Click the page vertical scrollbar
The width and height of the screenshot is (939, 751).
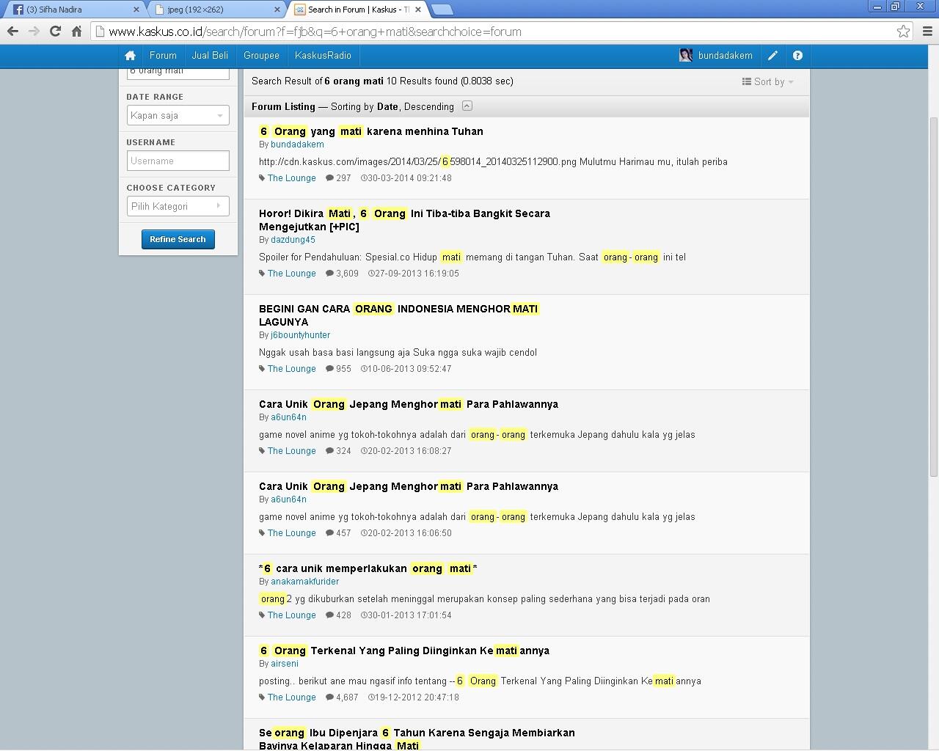pyautogui.click(x=934, y=296)
